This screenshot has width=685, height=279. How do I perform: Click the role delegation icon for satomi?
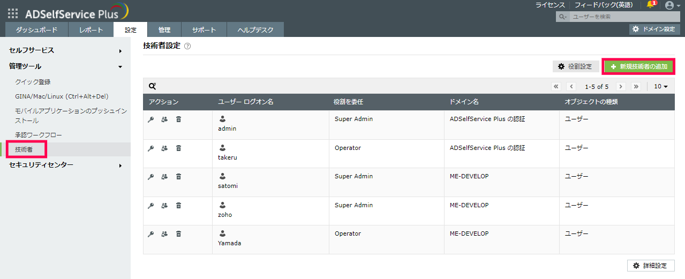[x=165, y=177]
